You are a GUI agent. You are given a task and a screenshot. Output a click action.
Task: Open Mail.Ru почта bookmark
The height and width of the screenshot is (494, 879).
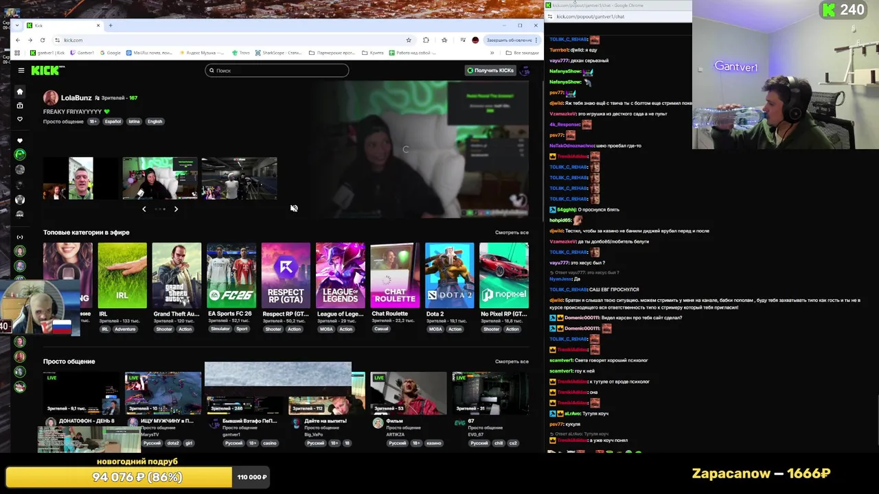click(150, 53)
